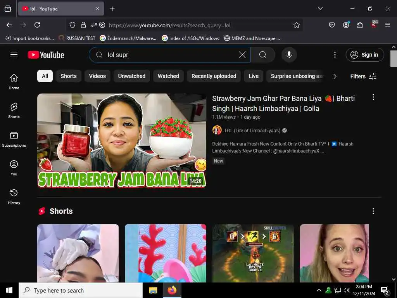Focus the YouTube search box
This screenshot has height=298, width=397.
(170, 55)
